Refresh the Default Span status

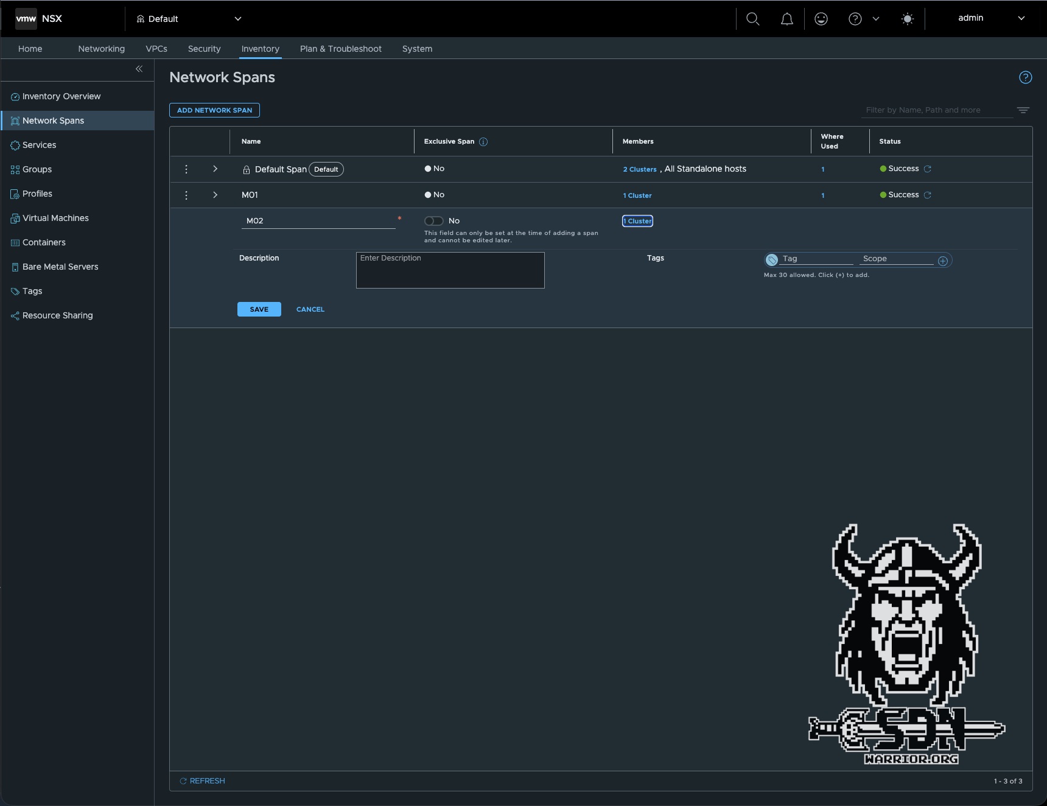[x=928, y=169]
